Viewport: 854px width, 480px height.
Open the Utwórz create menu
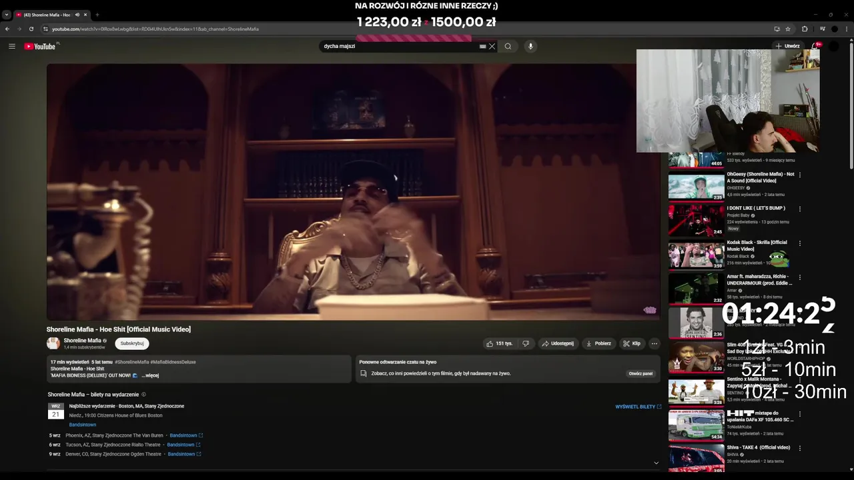pyautogui.click(x=787, y=46)
